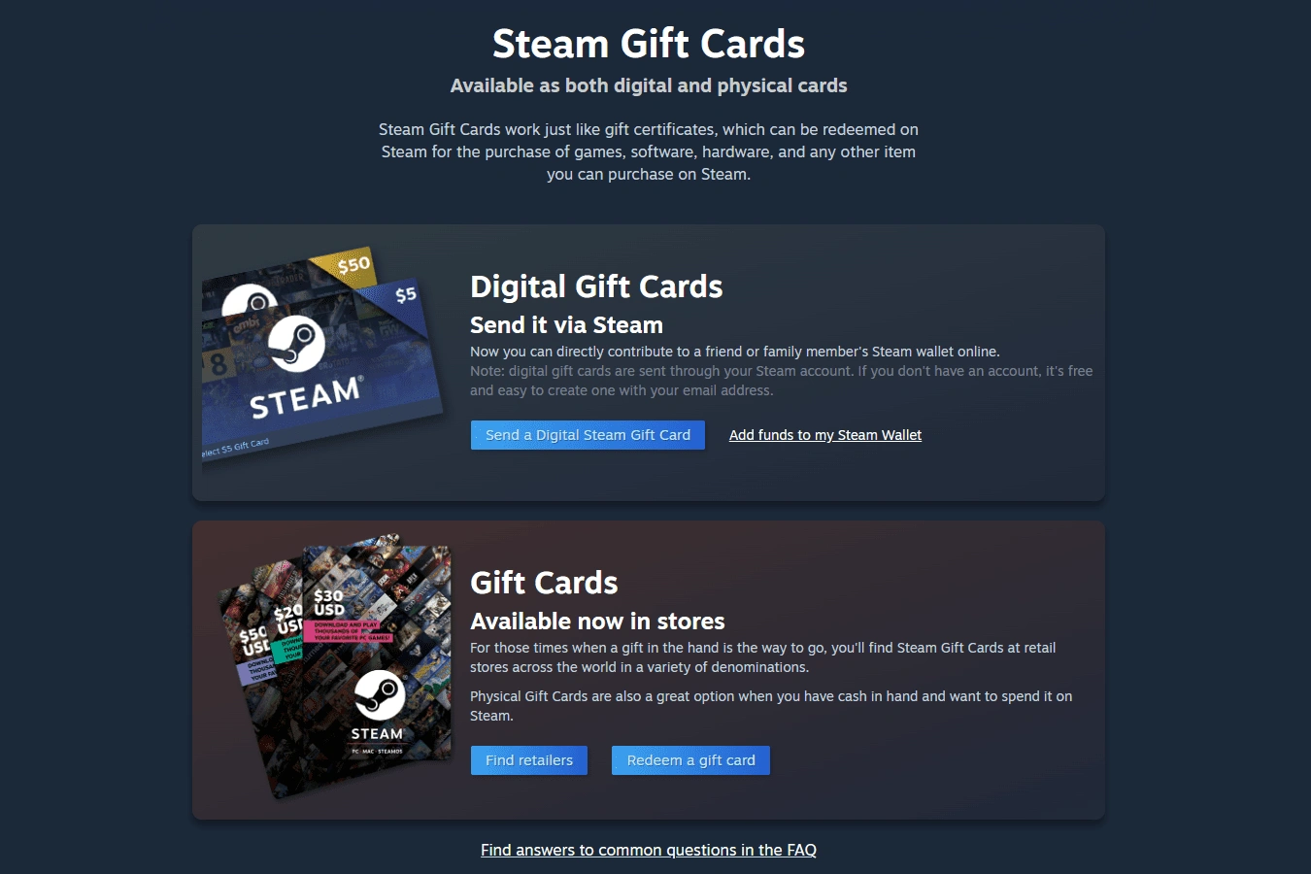This screenshot has width=1311, height=874.
Task: Click the 'Available now in stores' subheading
Action: click(x=597, y=622)
